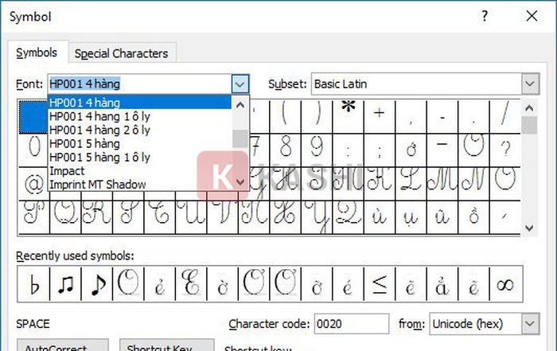
Task: Choose HP001 4 hàng 2 ô ly font
Action: tap(139, 130)
